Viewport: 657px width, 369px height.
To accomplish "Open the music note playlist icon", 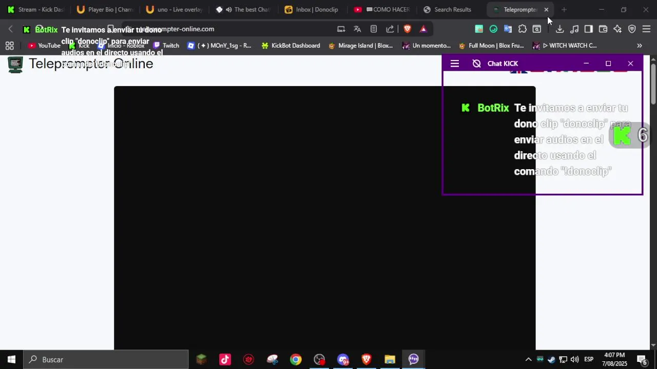I will coord(574,29).
